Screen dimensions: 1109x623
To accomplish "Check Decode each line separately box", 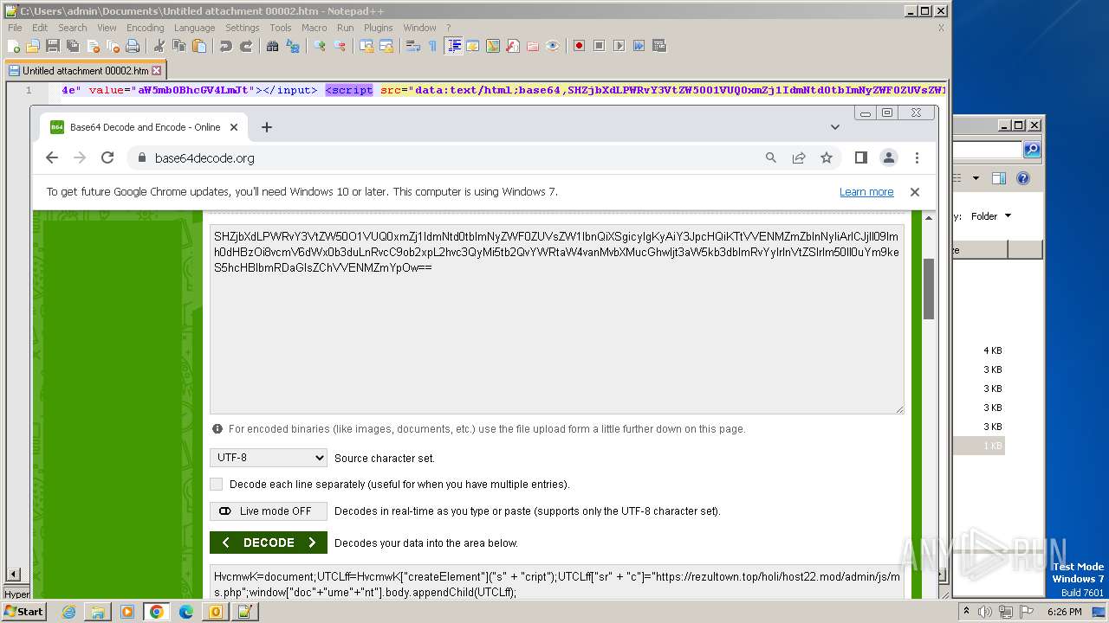I will pyautogui.click(x=217, y=485).
